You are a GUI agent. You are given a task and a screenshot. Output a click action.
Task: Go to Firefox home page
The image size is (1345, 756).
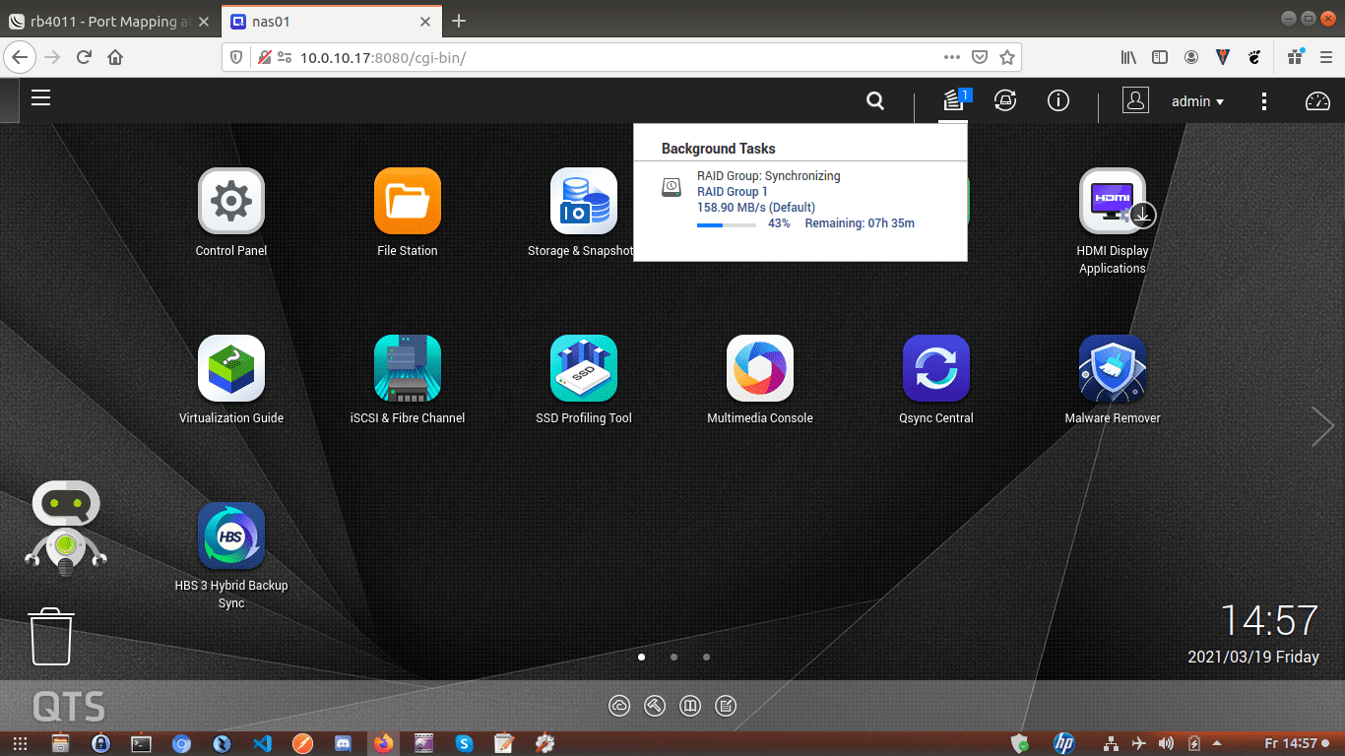(x=115, y=57)
